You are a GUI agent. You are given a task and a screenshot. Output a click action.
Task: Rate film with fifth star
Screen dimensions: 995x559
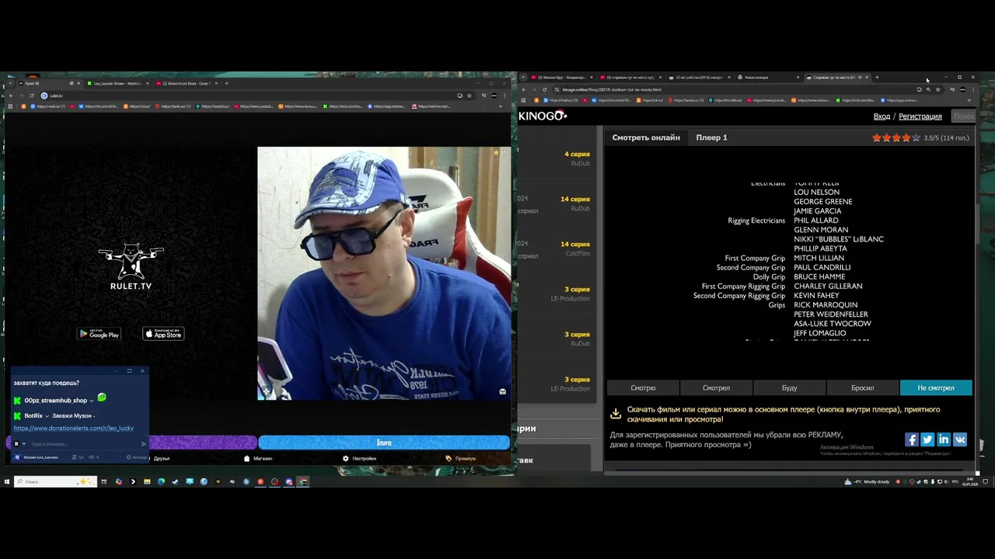(916, 137)
